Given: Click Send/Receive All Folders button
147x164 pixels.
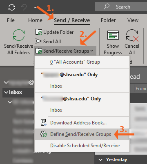Looking at the screenshot, I should pyautogui.click(x=19, y=42).
